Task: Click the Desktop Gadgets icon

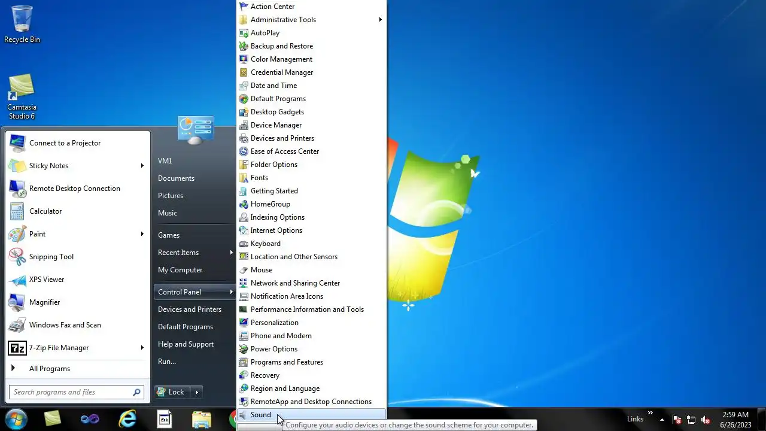Action: point(244,112)
